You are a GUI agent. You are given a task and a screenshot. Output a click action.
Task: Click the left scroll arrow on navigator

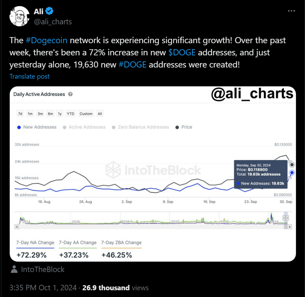click(17, 227)
